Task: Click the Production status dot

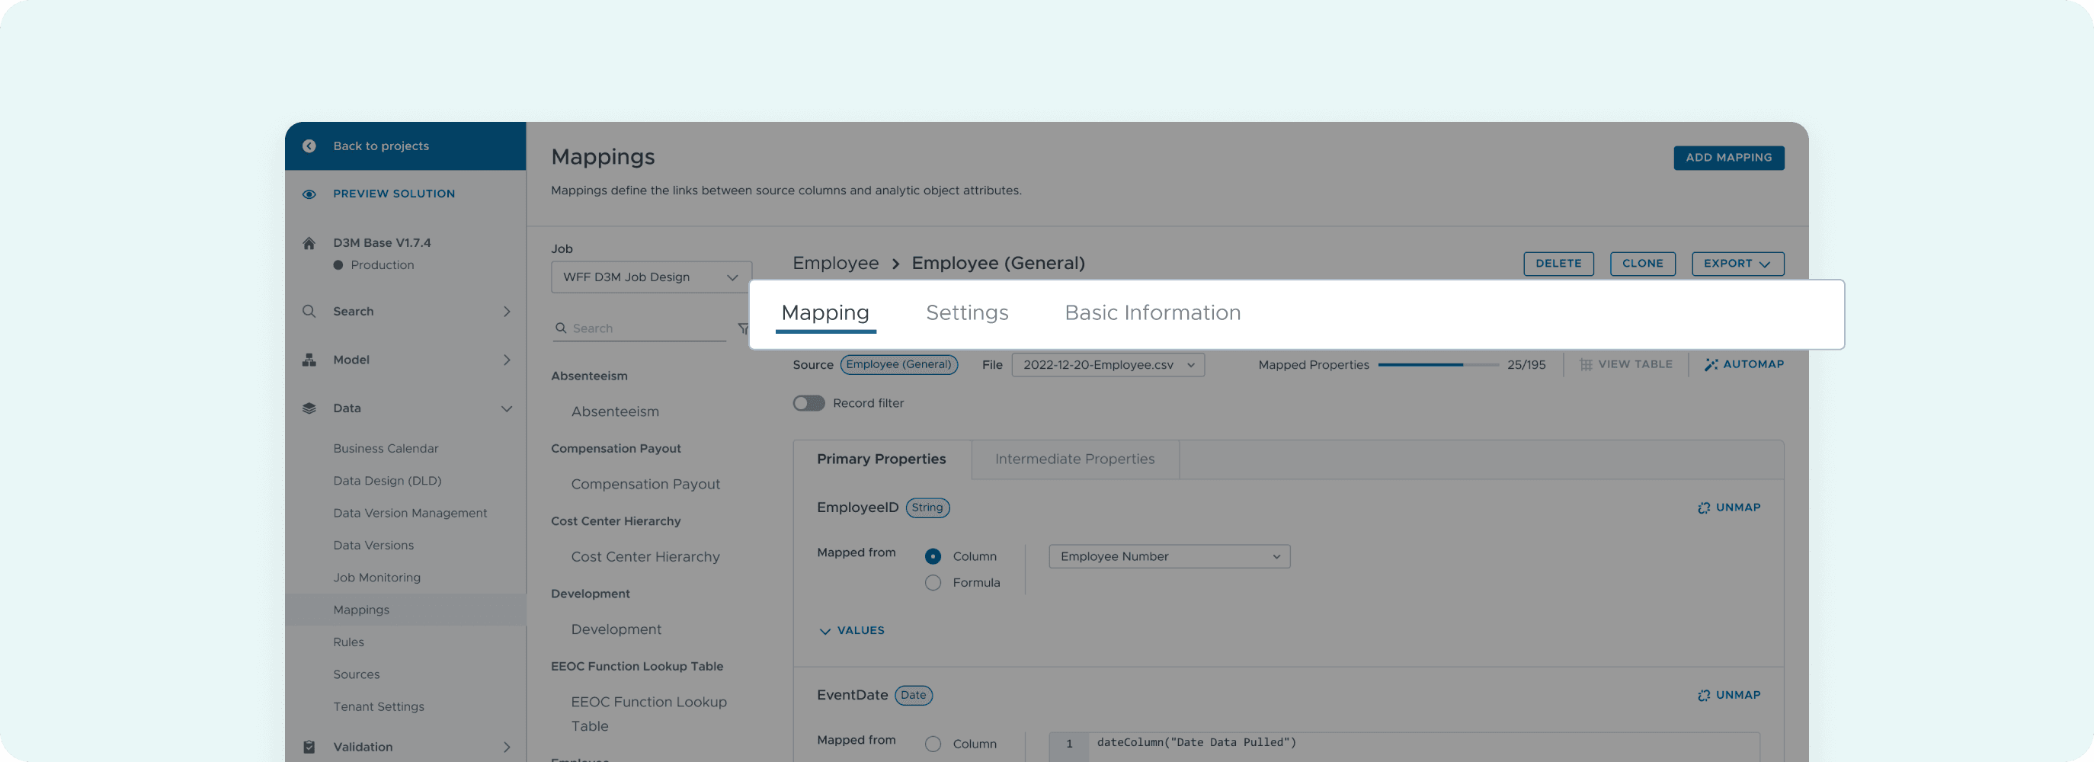Action: coord(338,265)
